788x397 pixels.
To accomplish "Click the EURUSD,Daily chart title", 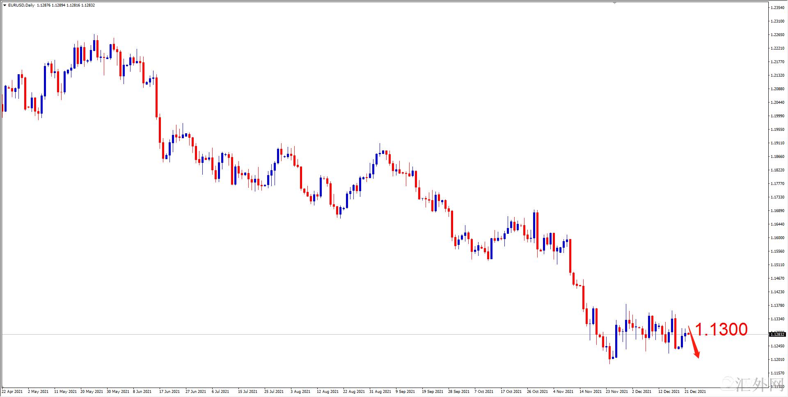I will (x=21, y=5).
